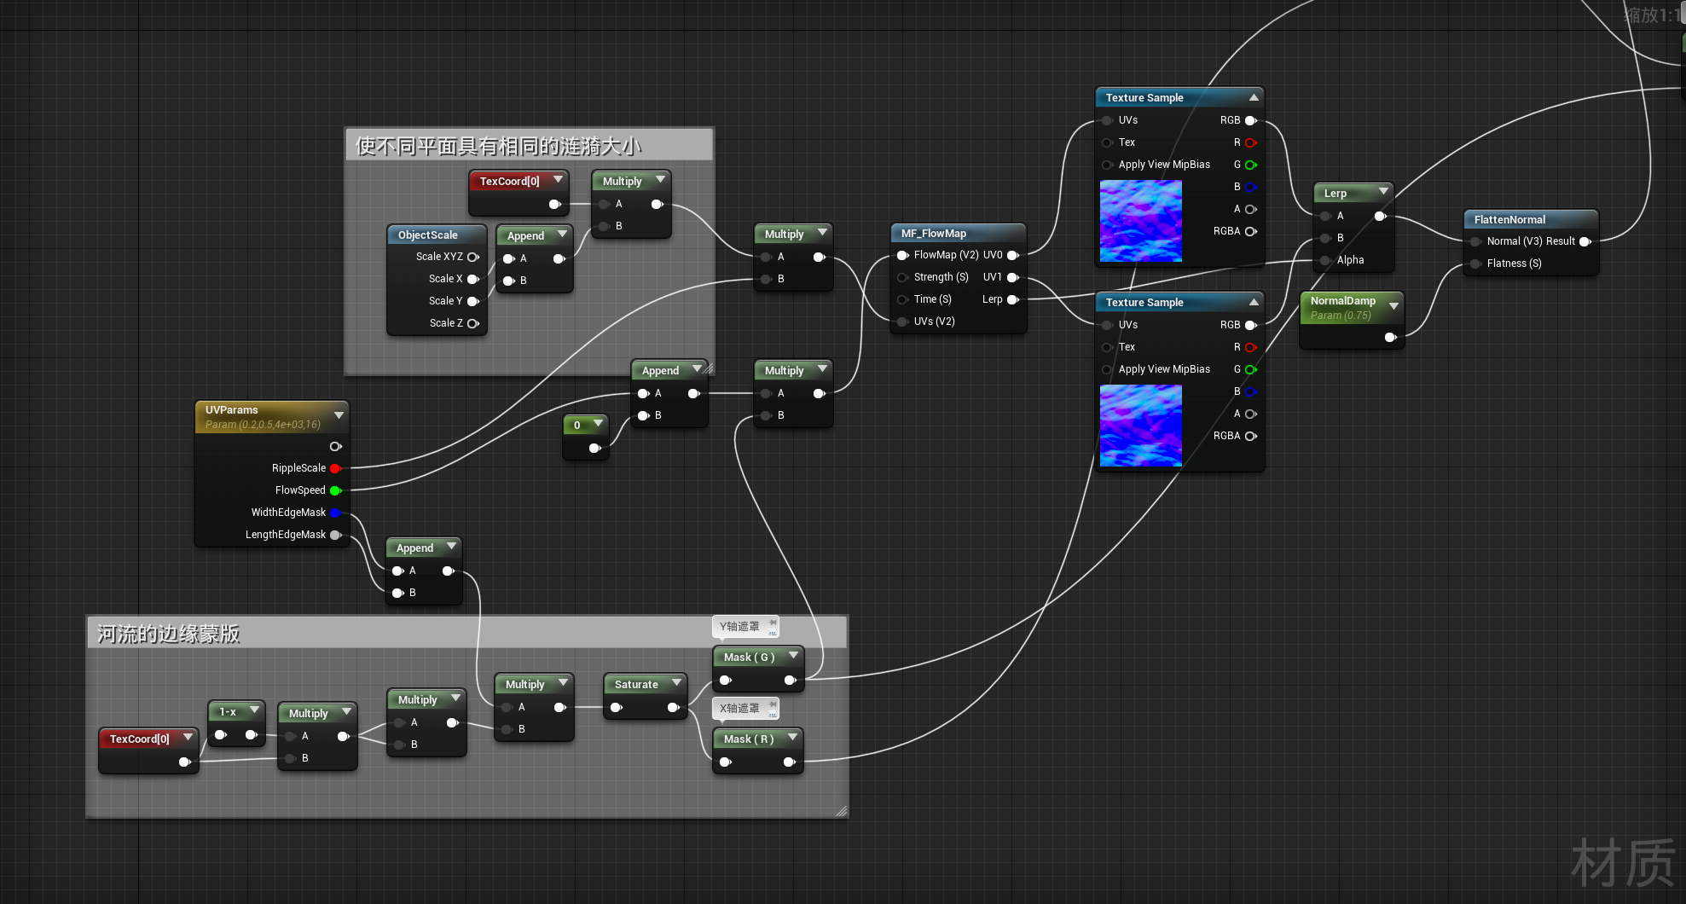The image size is (1686, 904).
Task: Expand the Mask ( G ) node arrow
Action: (793, 656)
